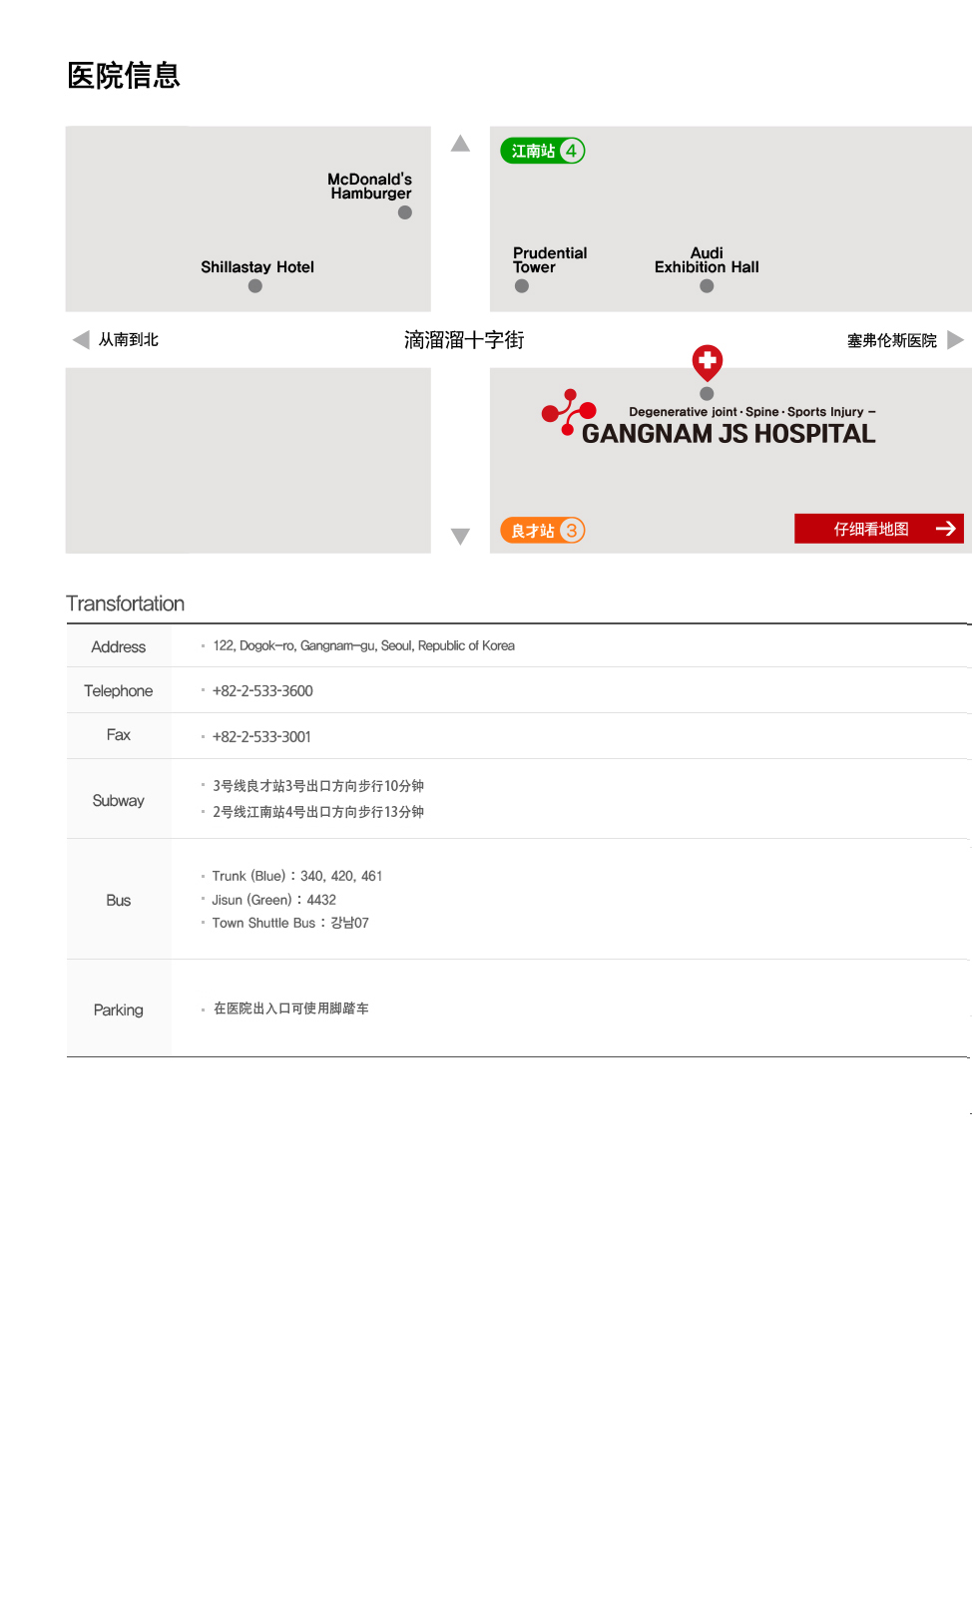Click the left arrow beside 从南到北
The width and height of the screenshot is (972, 1606).
(x=81, y=340)
